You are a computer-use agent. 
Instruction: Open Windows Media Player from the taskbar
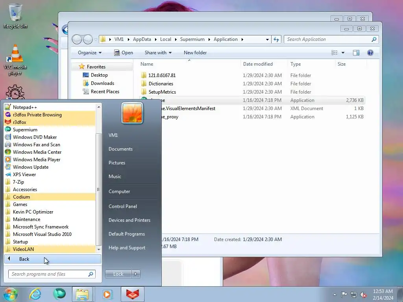(x=107, y=294)
